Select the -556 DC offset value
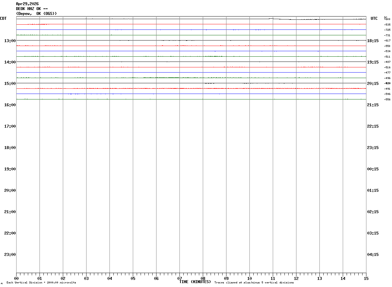 click(x=387, y=99)
